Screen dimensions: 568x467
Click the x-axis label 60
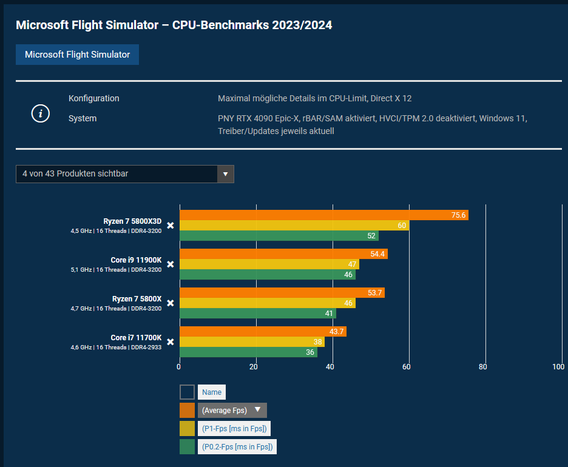(407, 367)
